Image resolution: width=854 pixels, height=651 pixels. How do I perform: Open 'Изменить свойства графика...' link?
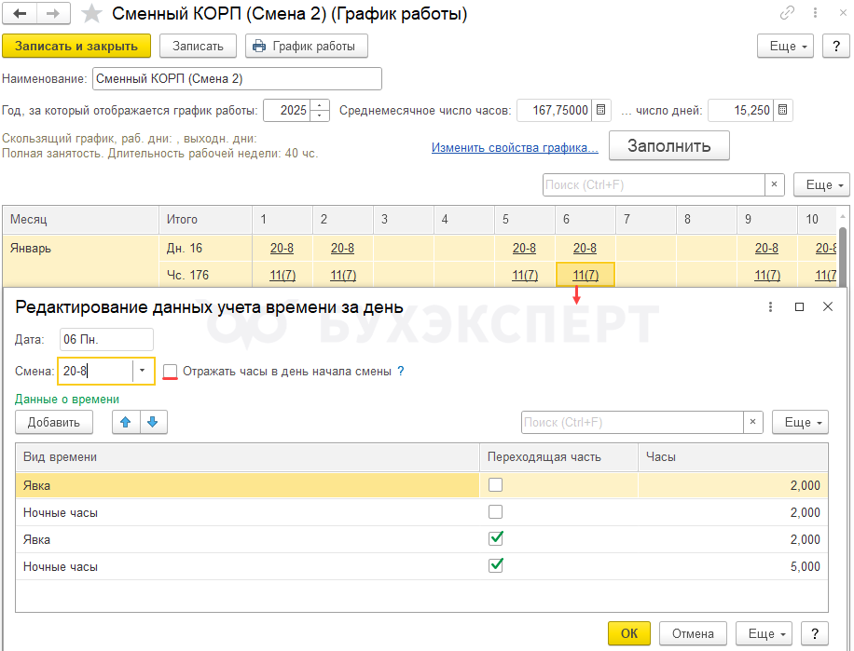(x=515, y=147)
